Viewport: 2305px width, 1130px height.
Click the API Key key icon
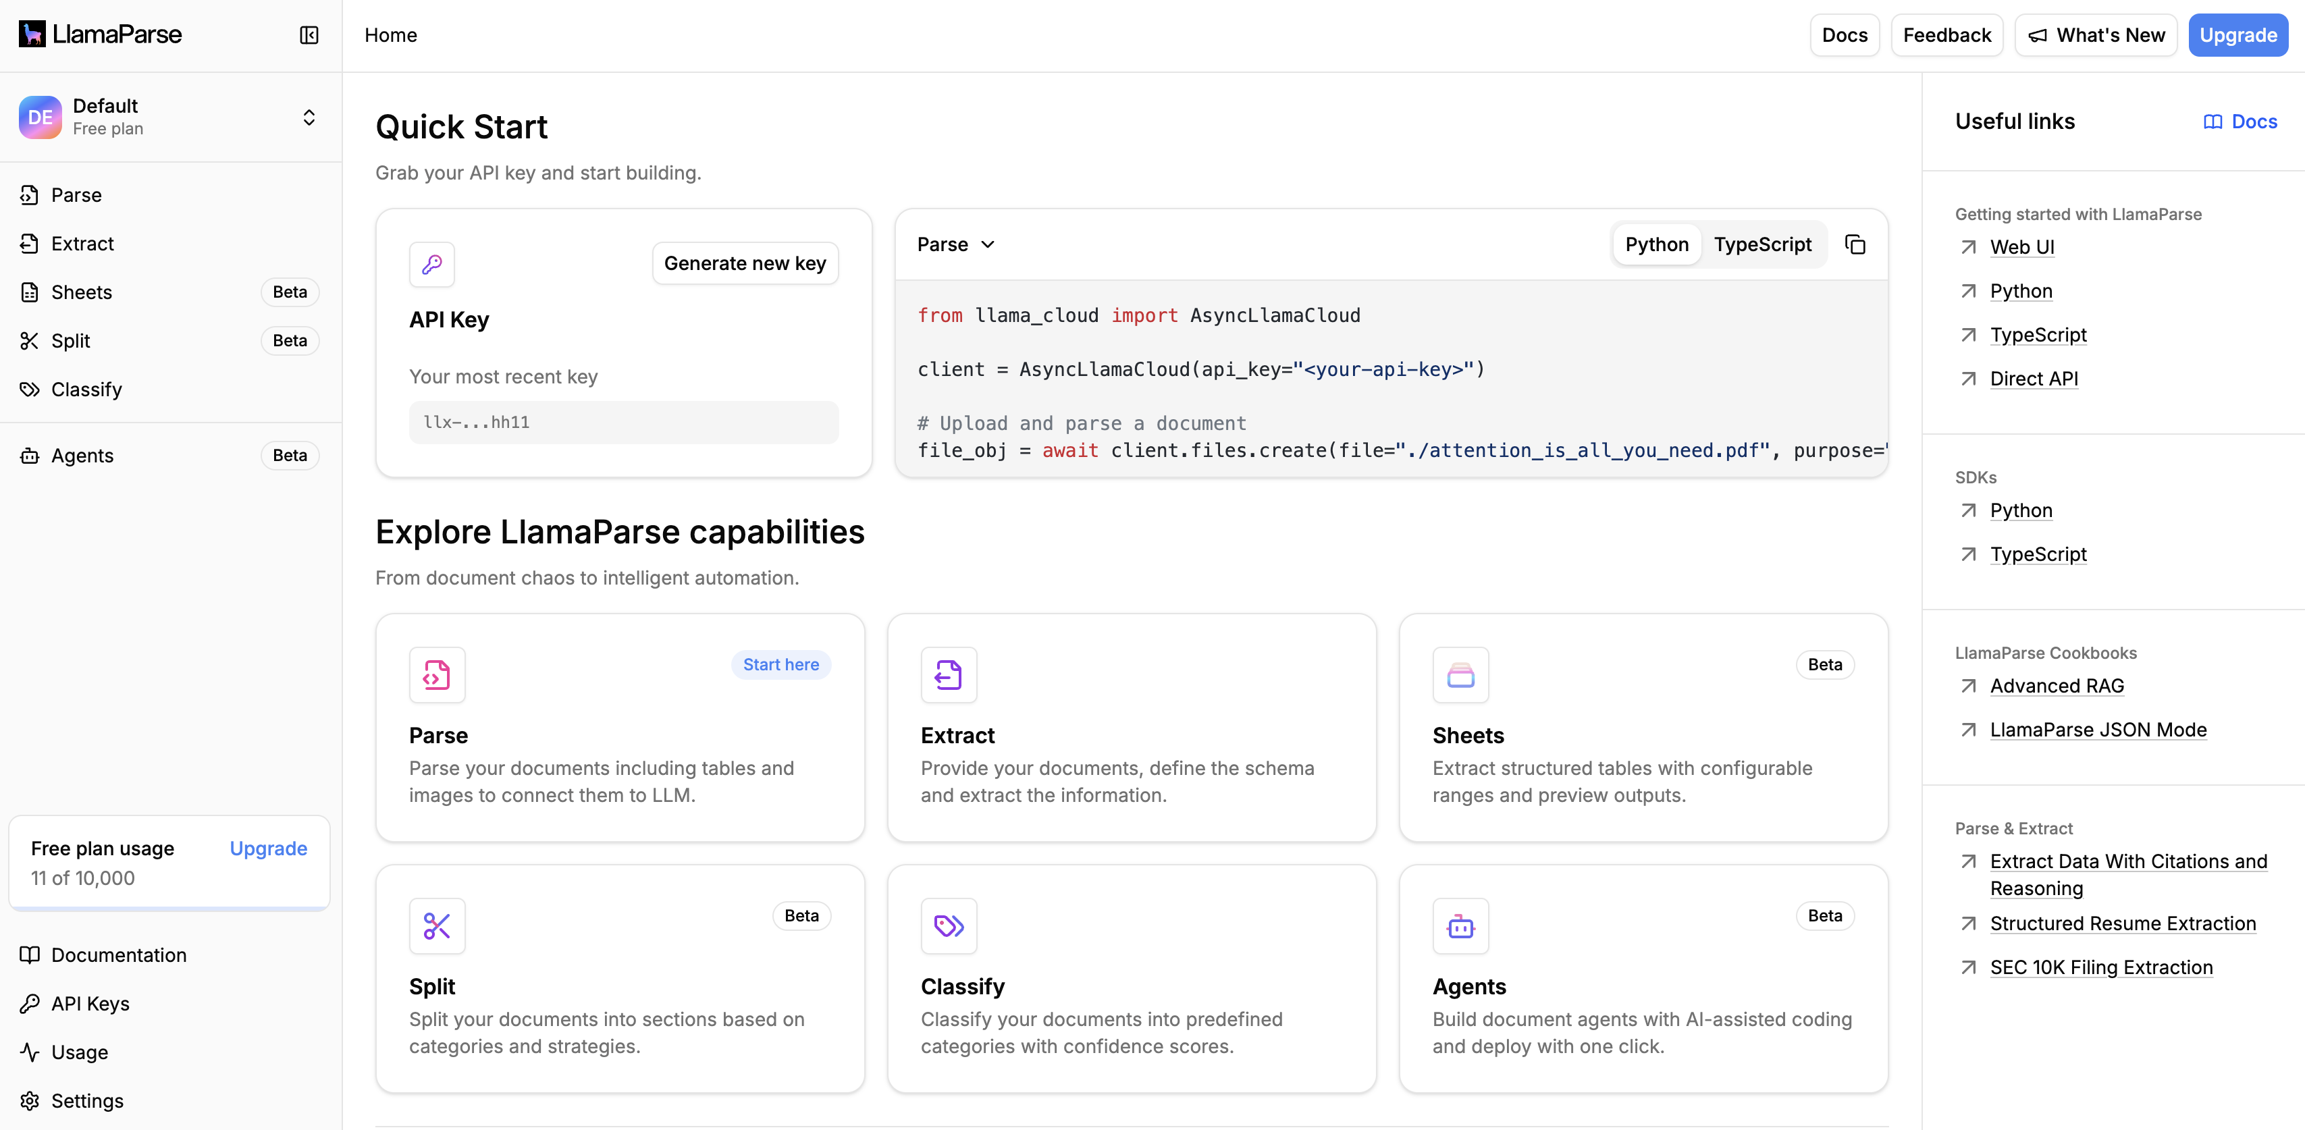coord(431,264)
